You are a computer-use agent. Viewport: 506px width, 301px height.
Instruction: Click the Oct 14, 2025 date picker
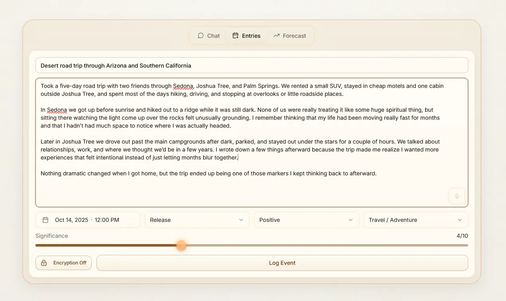pyautogui.click(x=88, y=220)
